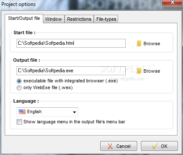Click the red X icon on Cancel

click(x=110, y=146)
